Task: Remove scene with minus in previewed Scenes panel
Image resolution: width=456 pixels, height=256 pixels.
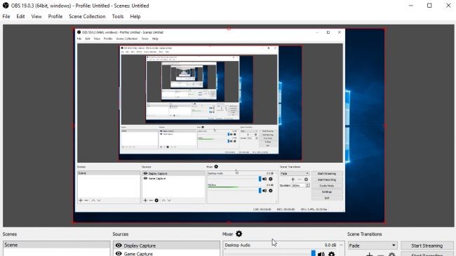Action: pos(86,200)
